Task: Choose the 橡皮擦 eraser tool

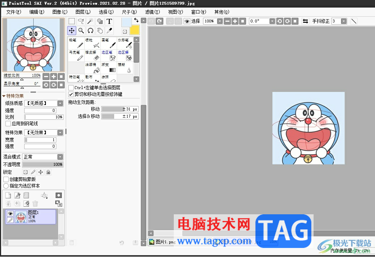Action: (x=92, y=55)
